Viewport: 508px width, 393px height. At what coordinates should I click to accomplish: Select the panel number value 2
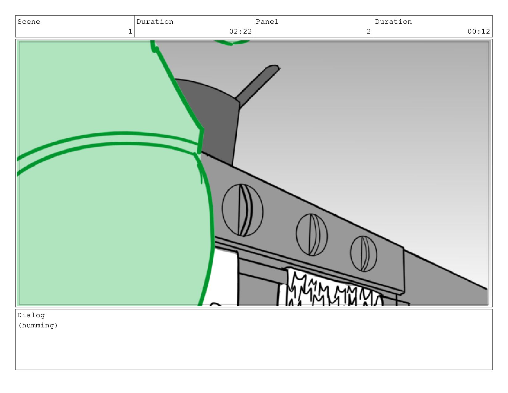(368, 31)
